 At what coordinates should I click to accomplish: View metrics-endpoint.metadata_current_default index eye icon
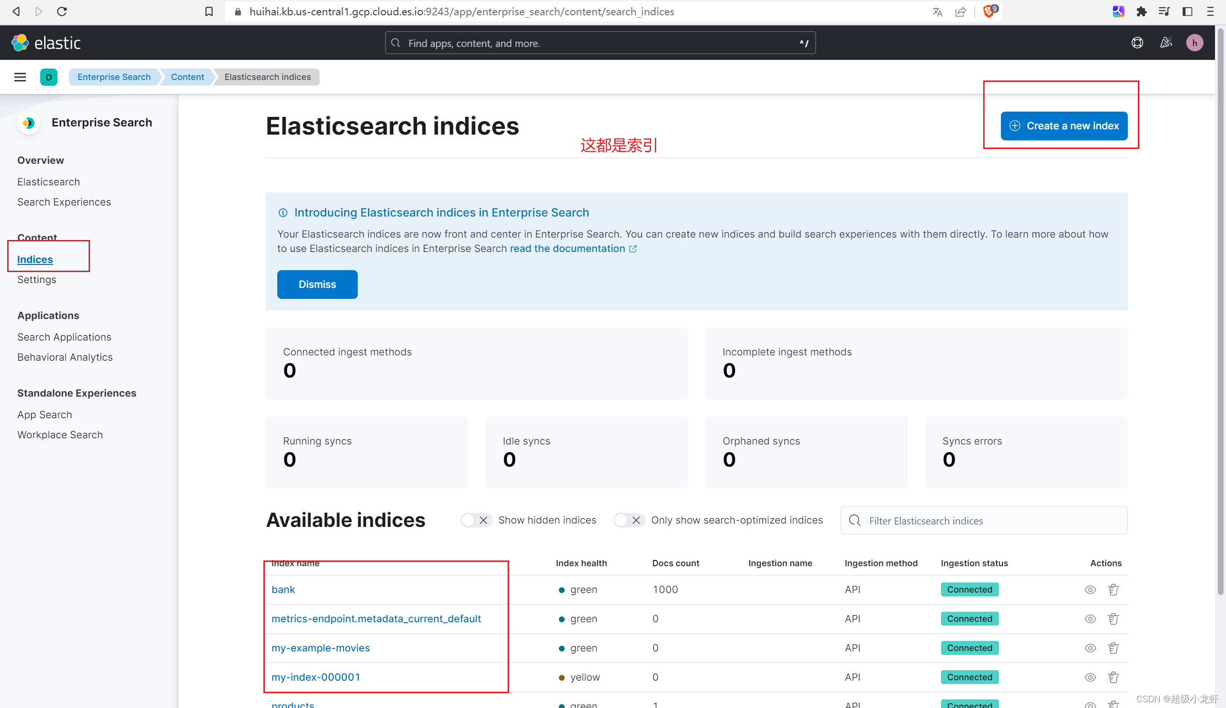click(1090, 618)
